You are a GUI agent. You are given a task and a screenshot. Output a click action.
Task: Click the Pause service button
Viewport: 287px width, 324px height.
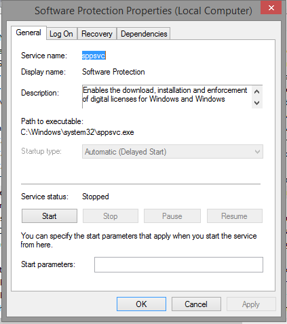(172, 216)
